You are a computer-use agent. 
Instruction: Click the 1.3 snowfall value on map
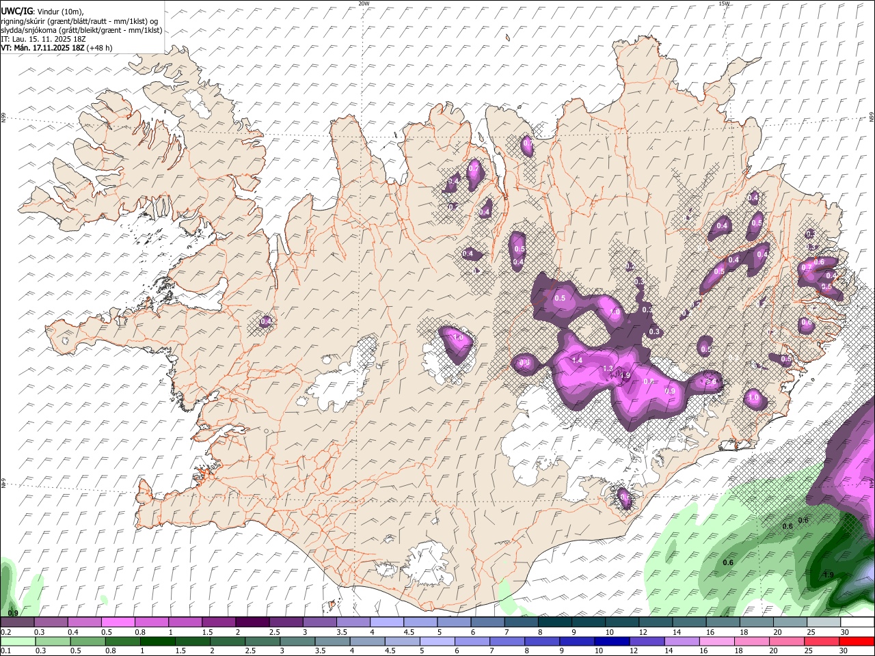(608, 368)
